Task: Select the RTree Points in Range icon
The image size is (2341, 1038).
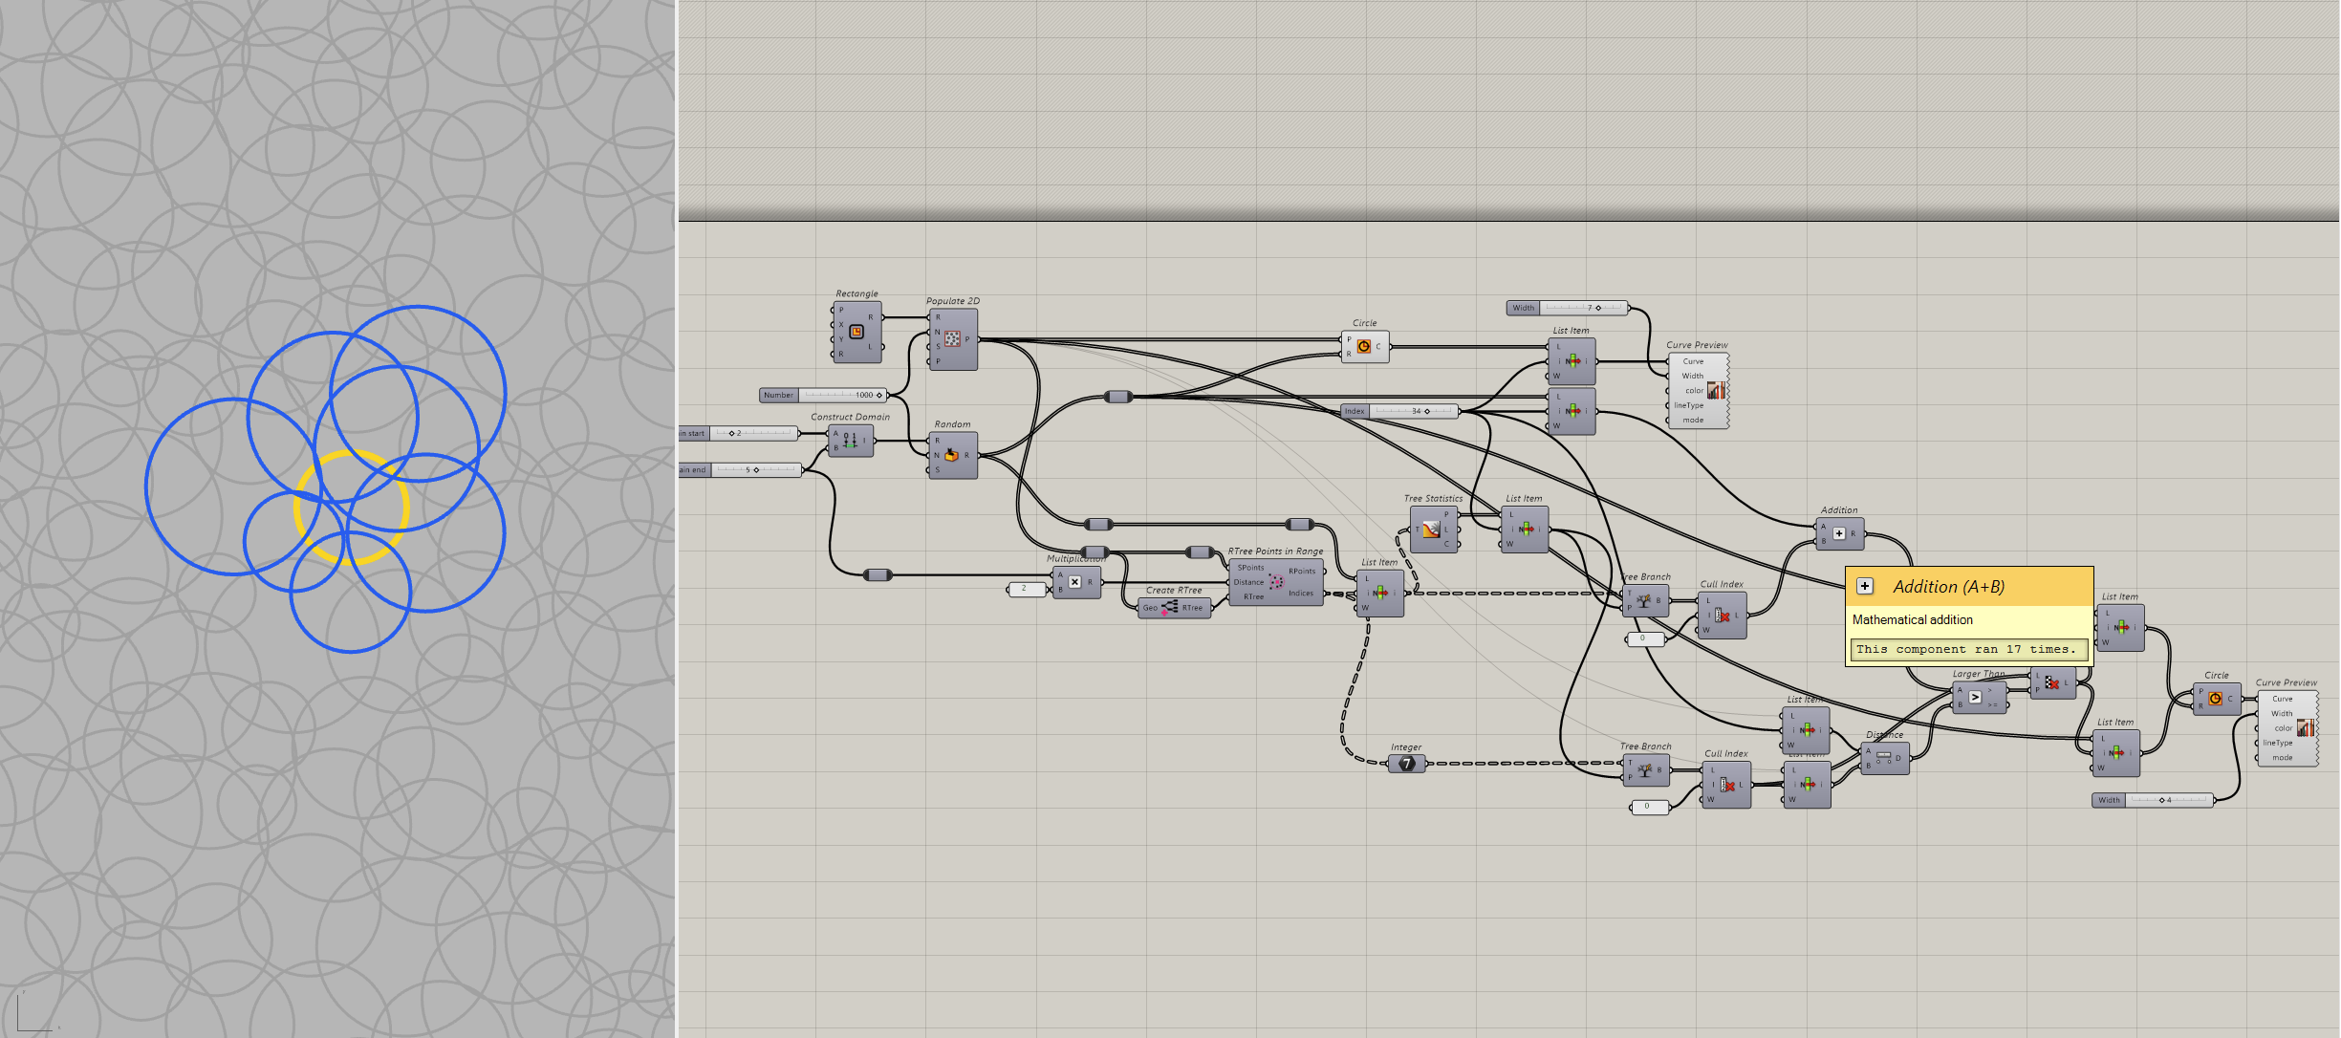Action: (x=1276, y=581)
